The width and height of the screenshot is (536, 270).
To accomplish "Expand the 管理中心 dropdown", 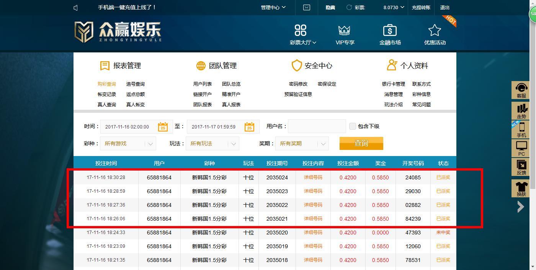I will pyautogui.click(x=273, y=7).
